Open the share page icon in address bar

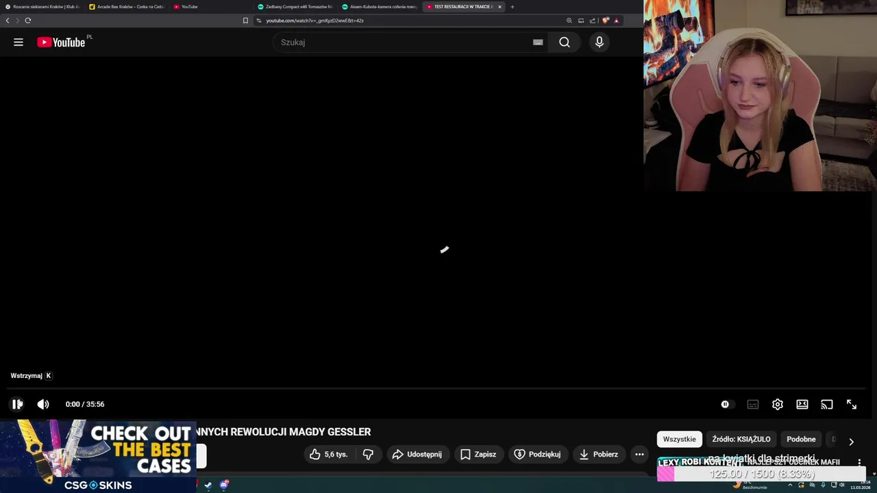tap(593, 21)
